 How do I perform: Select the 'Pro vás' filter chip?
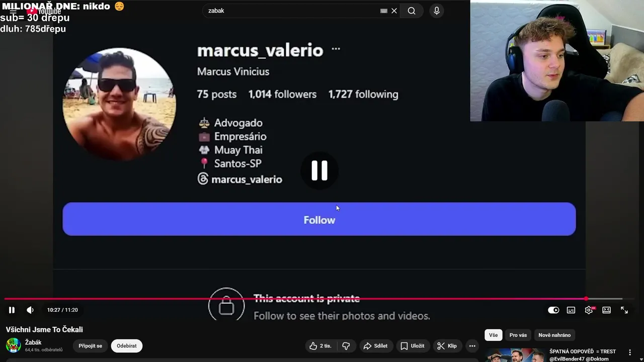tap(518, 335)
